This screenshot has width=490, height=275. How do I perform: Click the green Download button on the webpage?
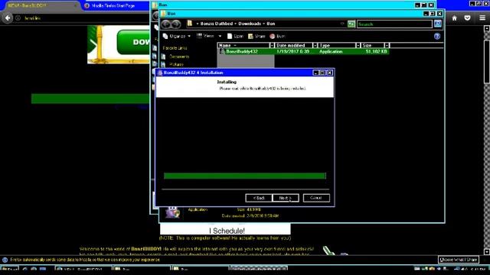[x=133, y=43]
